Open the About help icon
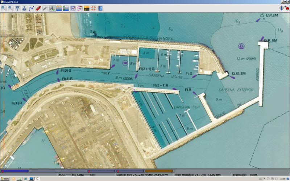 coord(100,8)
